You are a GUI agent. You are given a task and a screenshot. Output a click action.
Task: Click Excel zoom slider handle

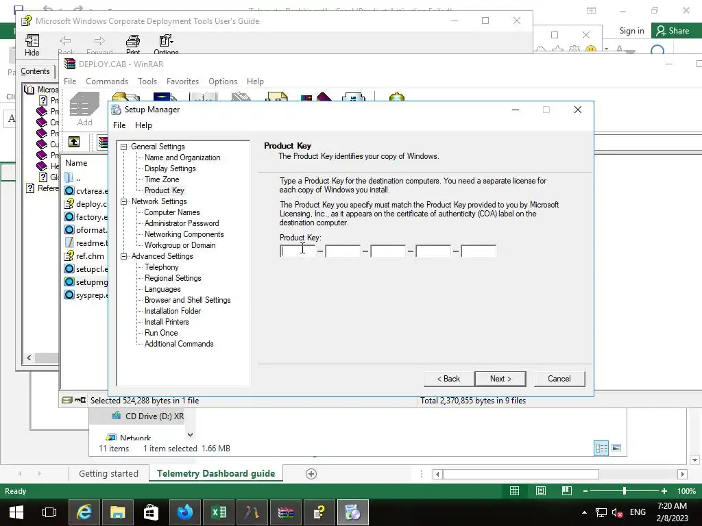coord(624,491)
